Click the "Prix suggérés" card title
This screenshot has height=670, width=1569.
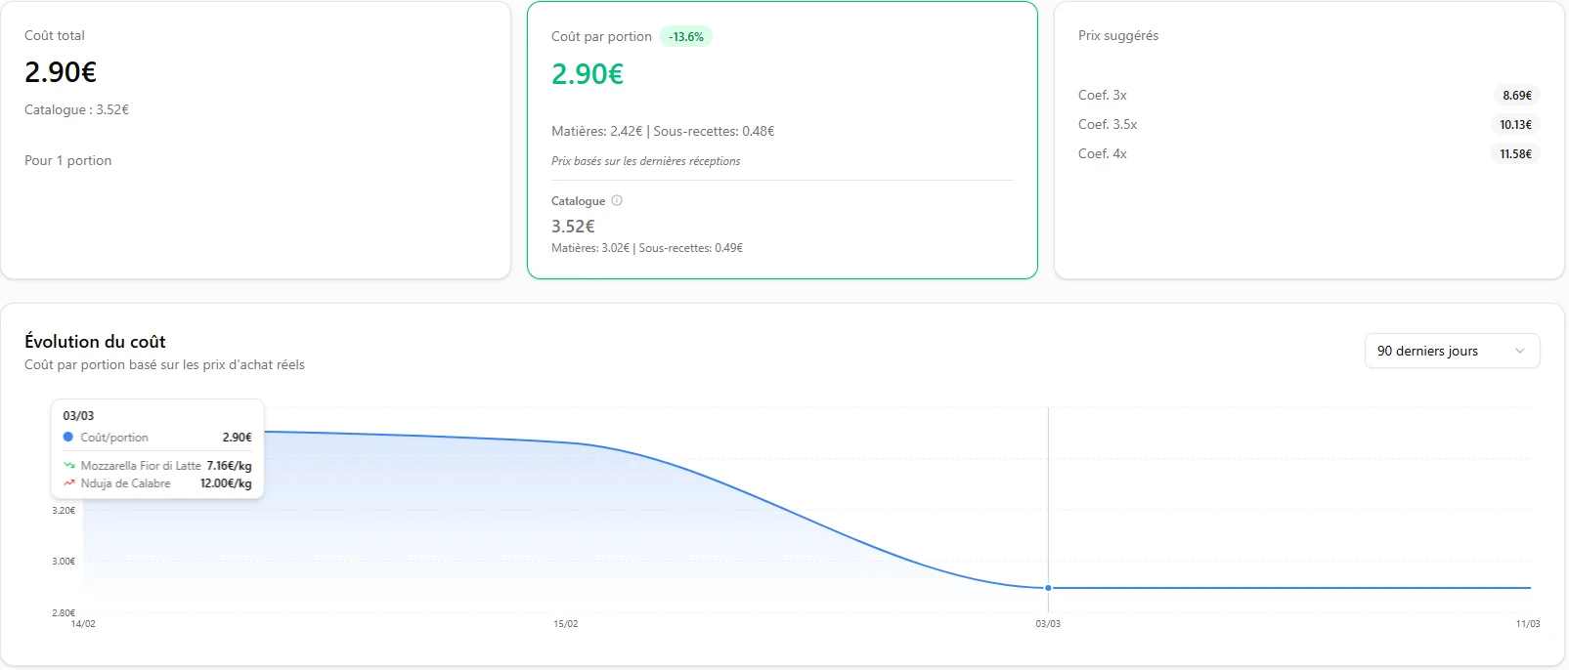[1118, 36]
